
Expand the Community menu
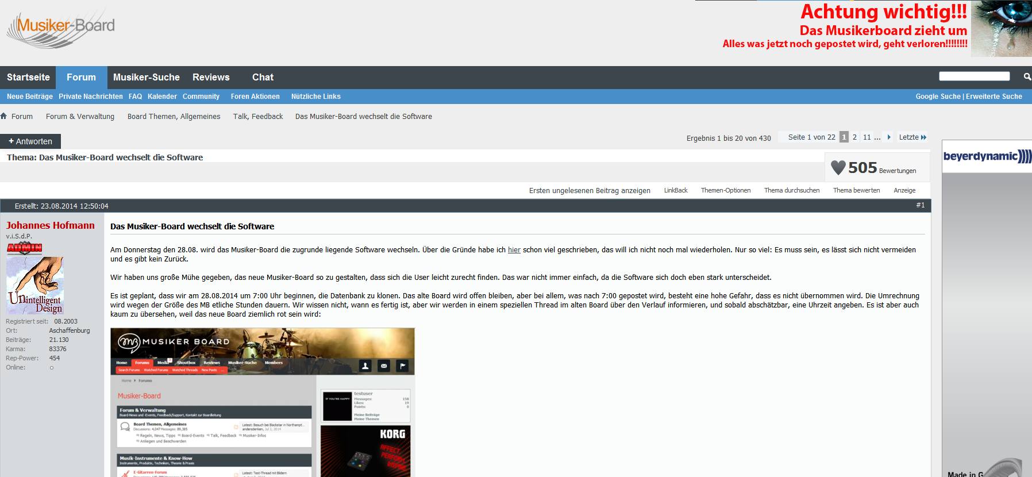pyautogui.click(x=201, y=97)
